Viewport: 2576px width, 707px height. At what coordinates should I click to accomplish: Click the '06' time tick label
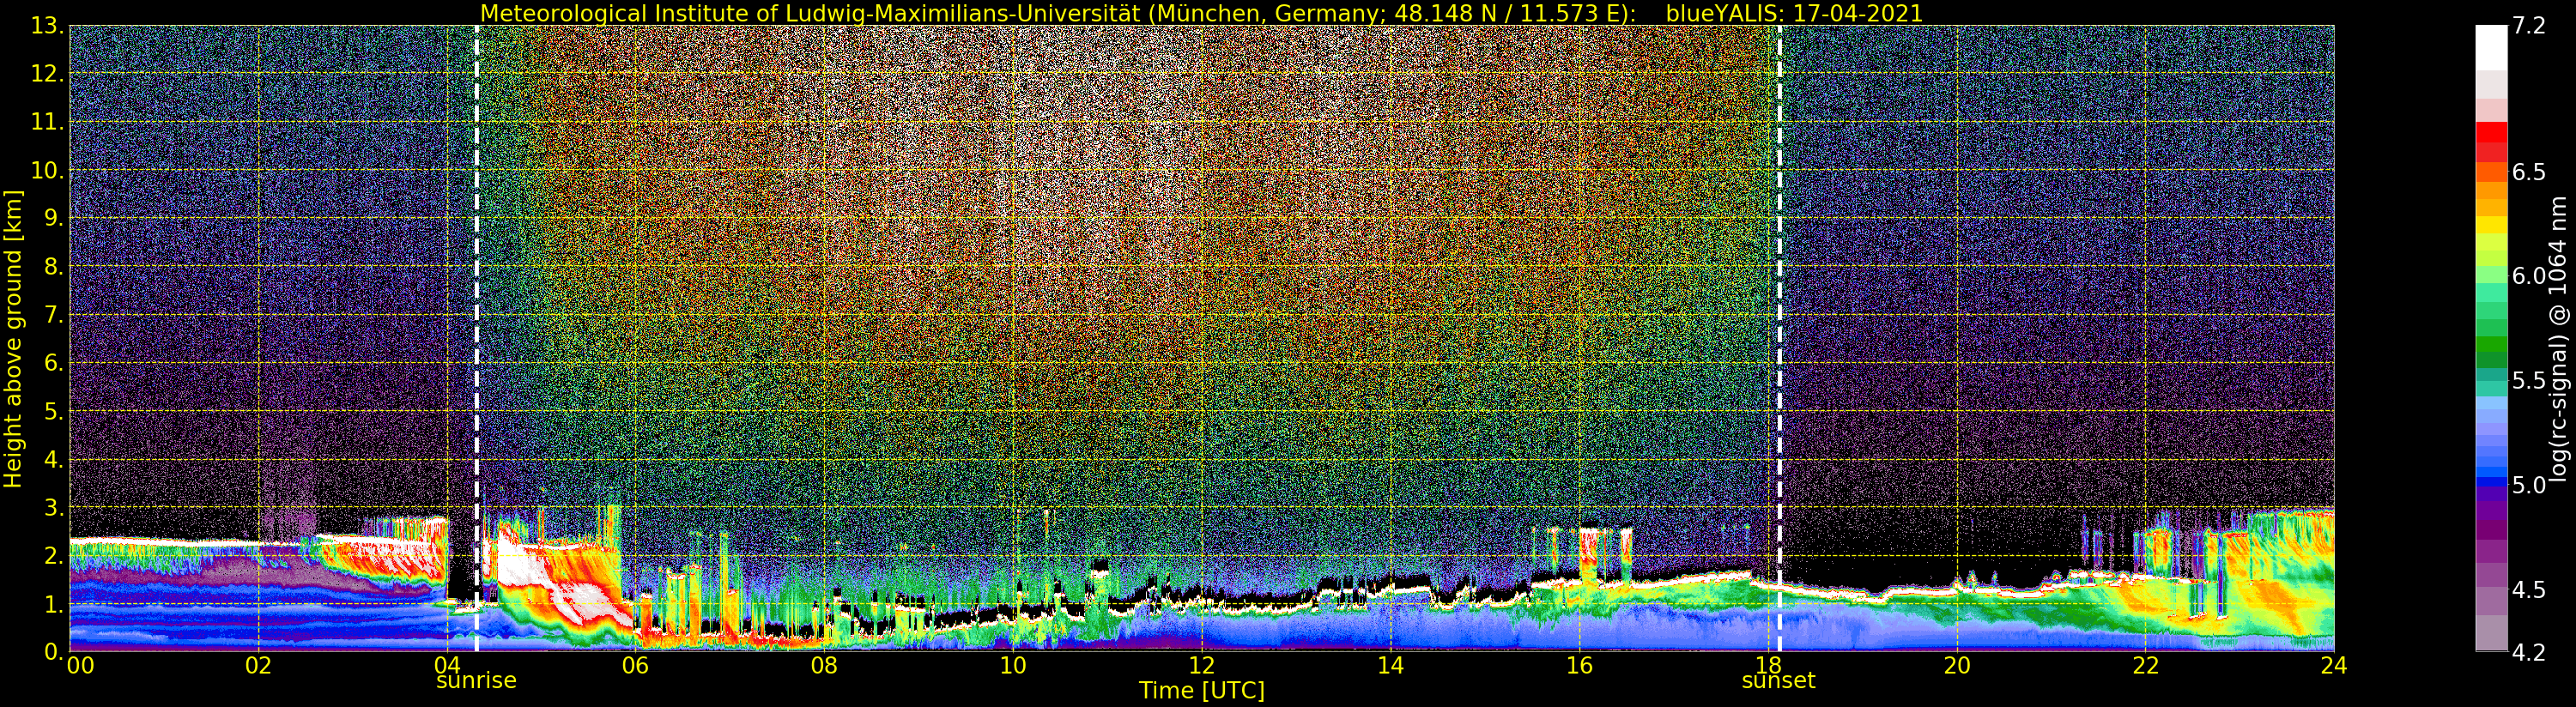pyautogui.click(x=636, y=665)
